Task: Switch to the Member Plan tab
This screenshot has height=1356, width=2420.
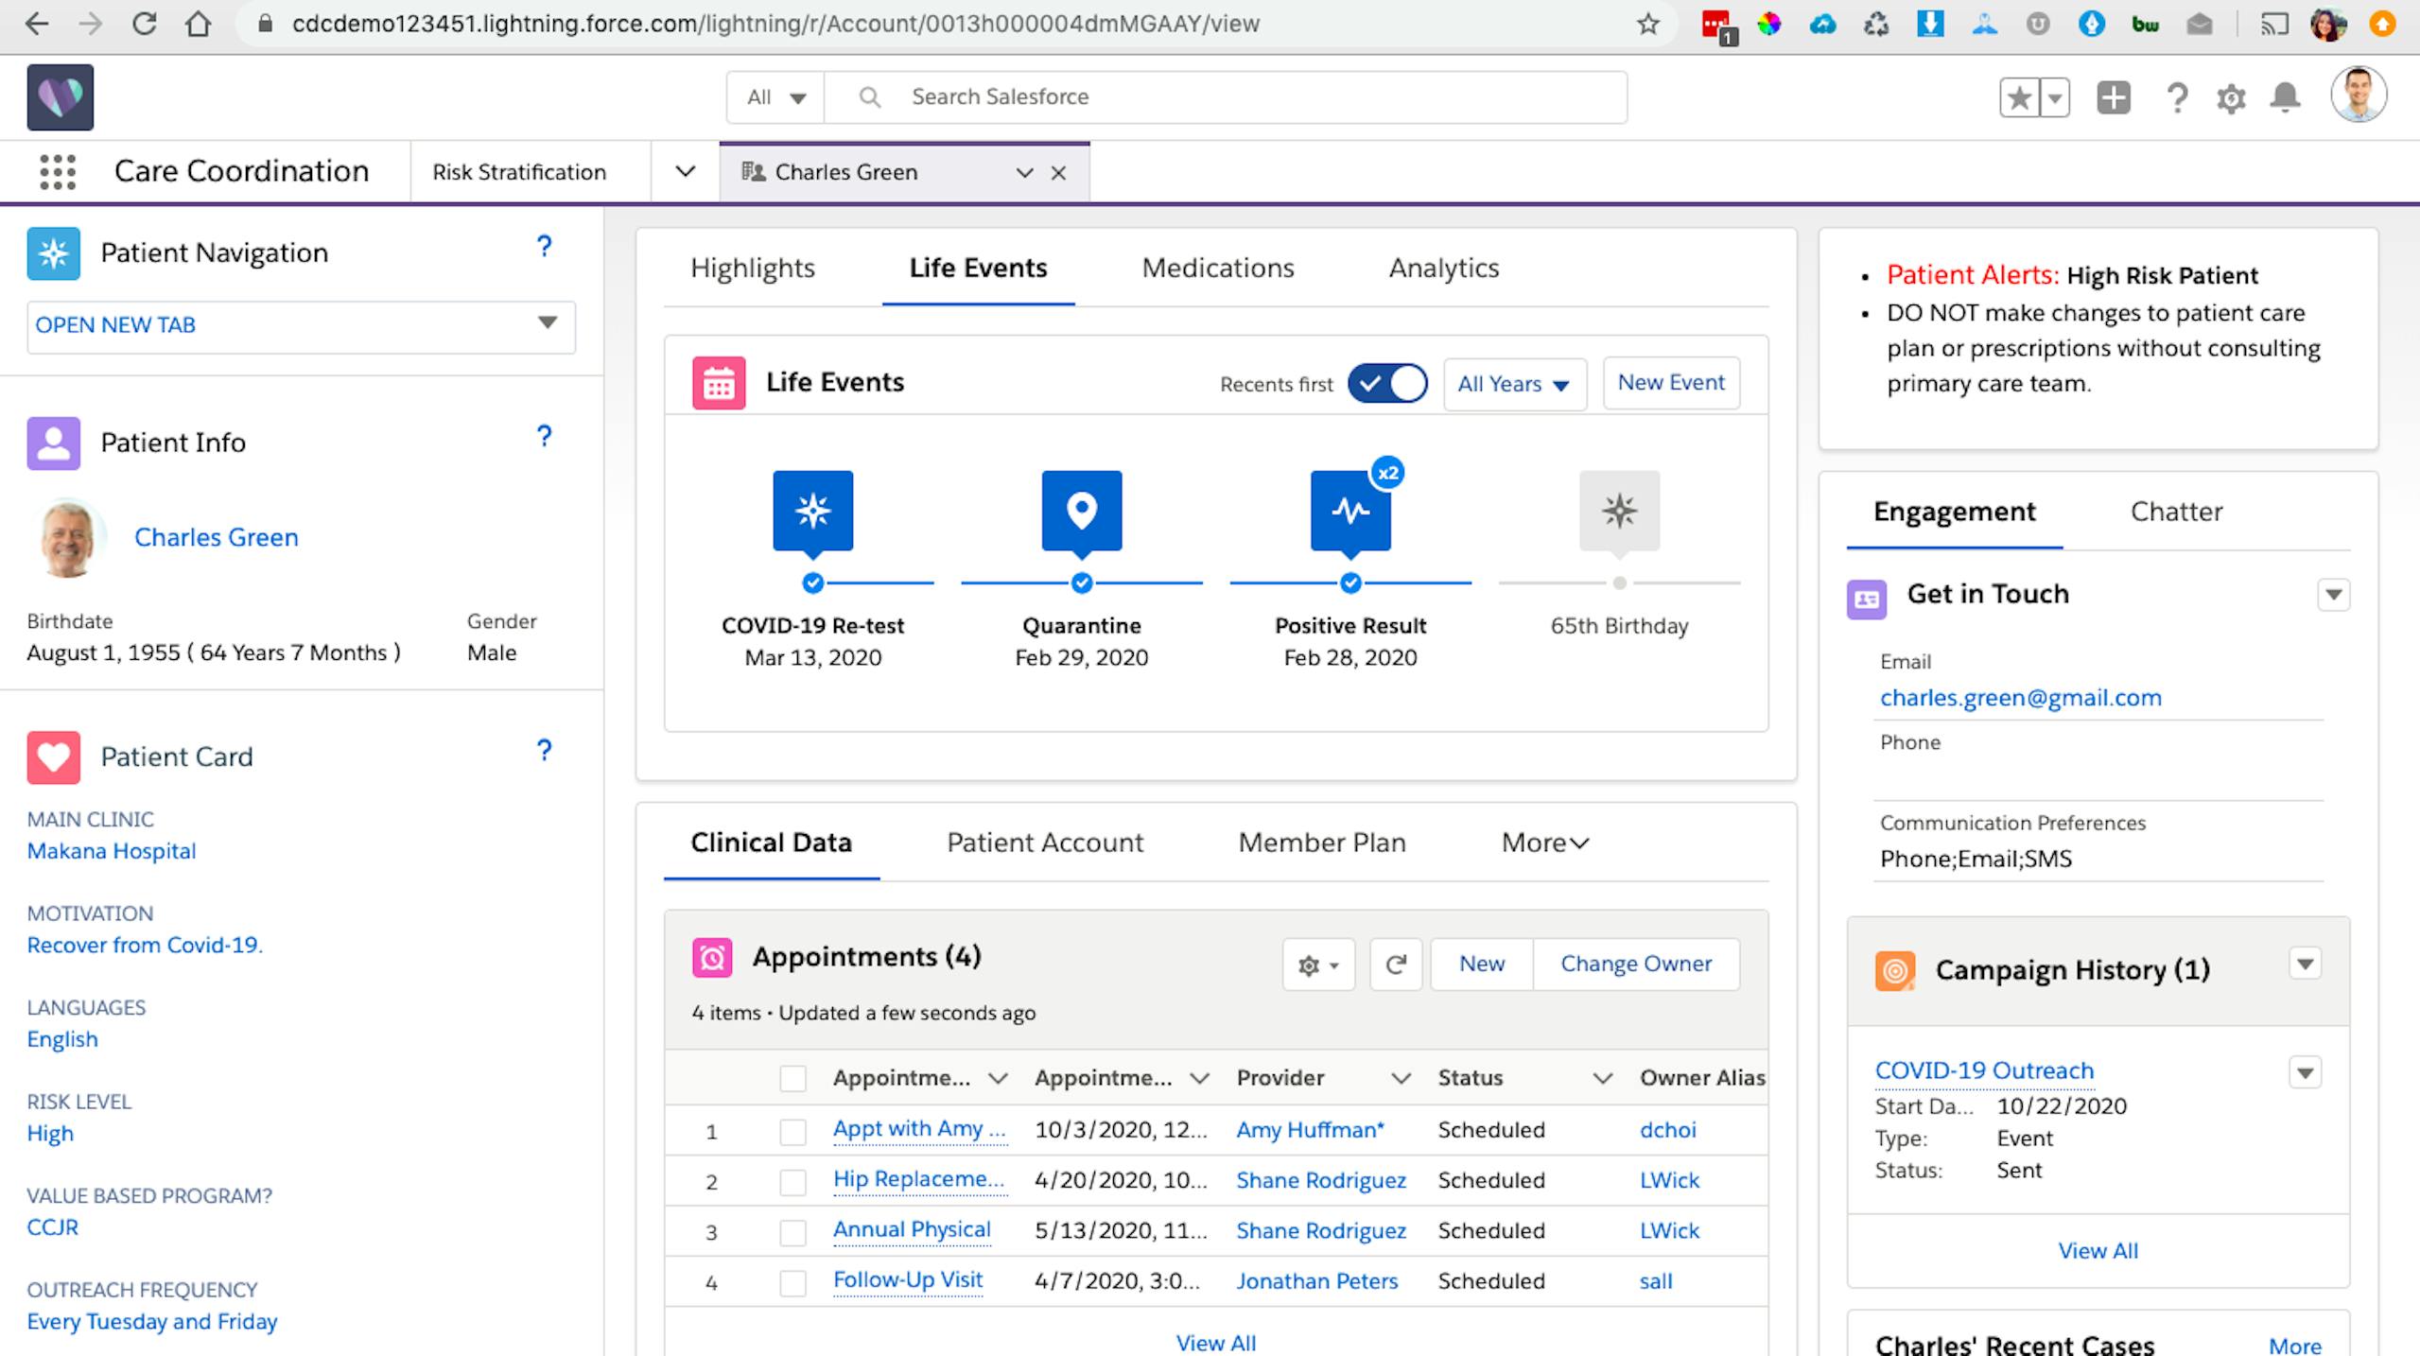Action: point(1322,843)
